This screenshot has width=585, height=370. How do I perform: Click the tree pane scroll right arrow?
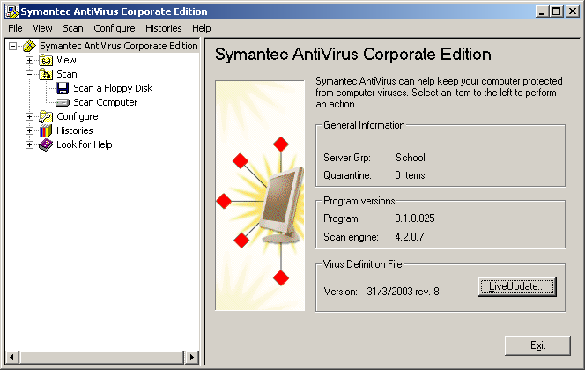(x=192, y=358)
